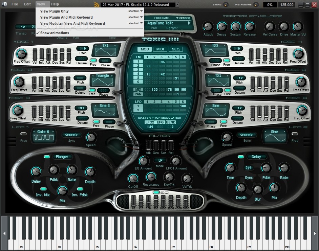The height and width of the screenshot is (251, 319).
Task: Click the filter CutOff knob
Action: (133, 179)
